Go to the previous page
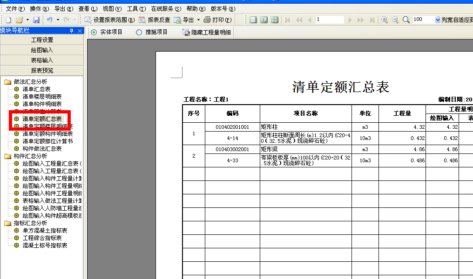The width and height of the screenshot is (473, 279). click(310, 20)
